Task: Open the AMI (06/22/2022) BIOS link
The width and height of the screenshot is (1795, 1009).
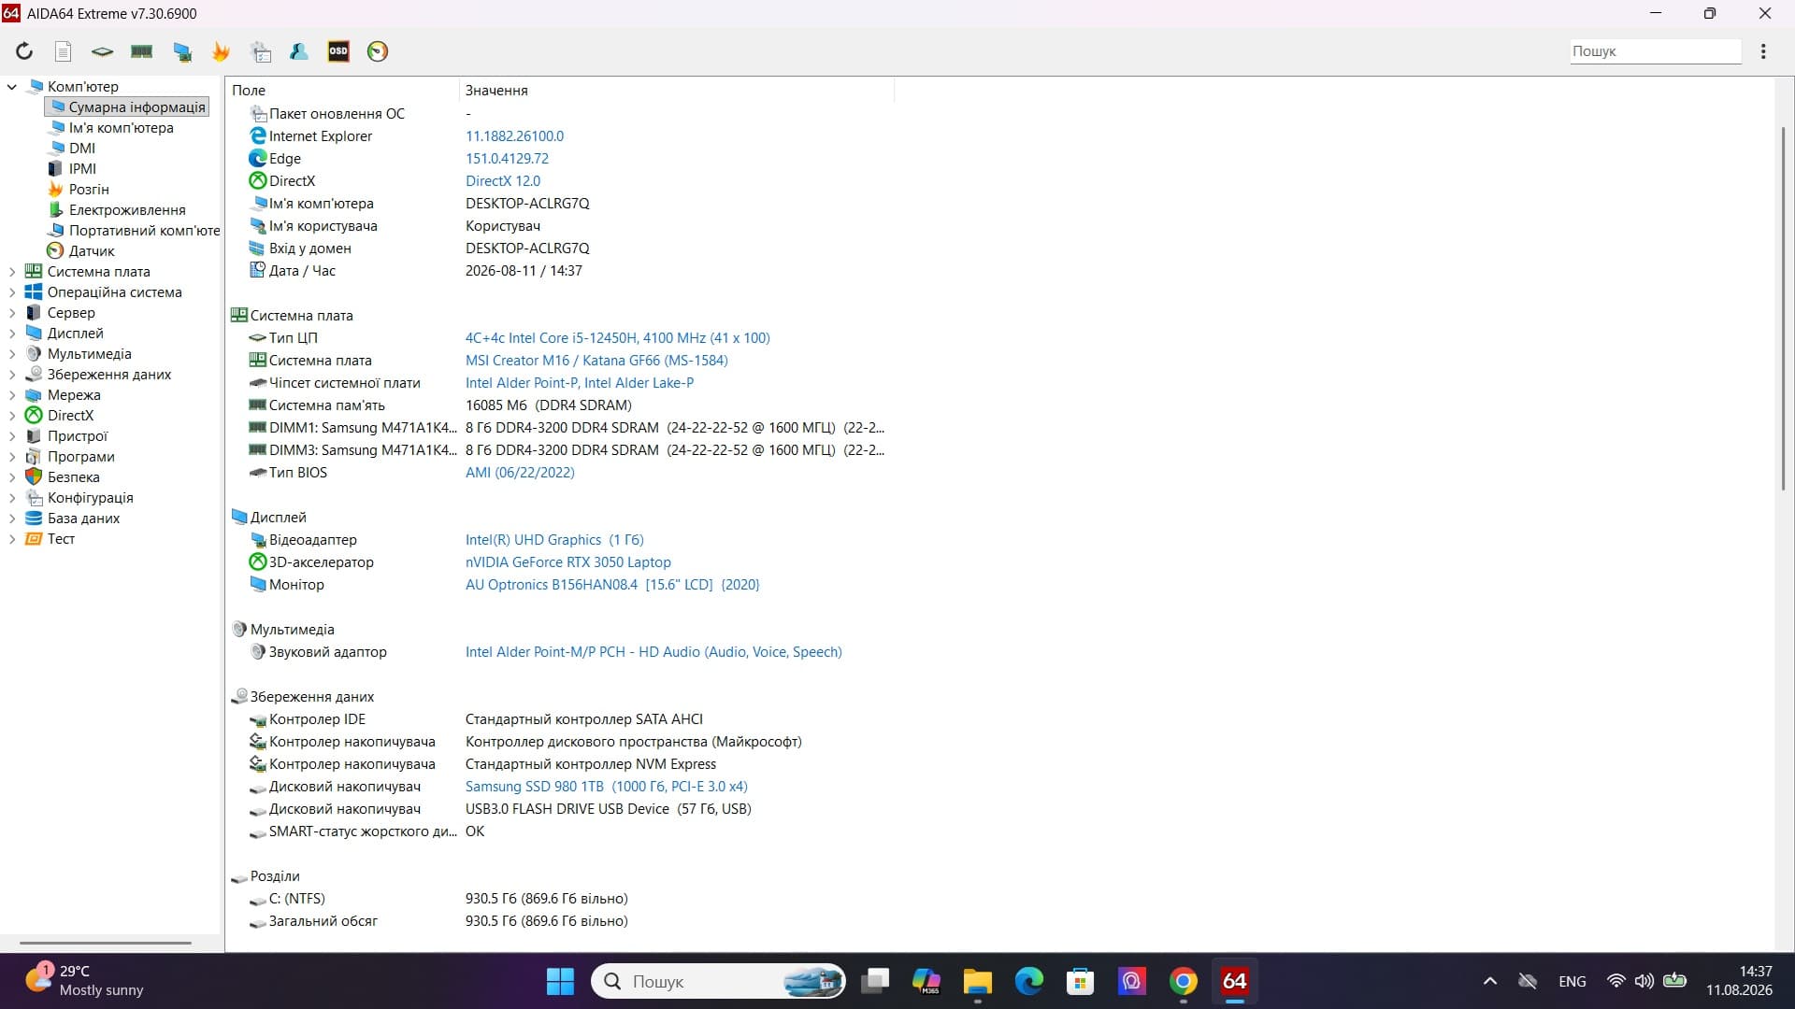Action: (520, 473)
